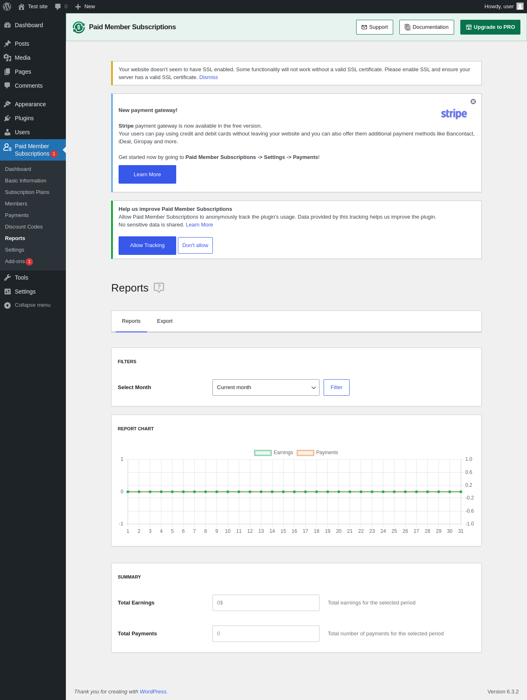The width and height of the screenshot is (527, 700).
Task: Open the tracking Learn More link
Action: pos(199,225)
